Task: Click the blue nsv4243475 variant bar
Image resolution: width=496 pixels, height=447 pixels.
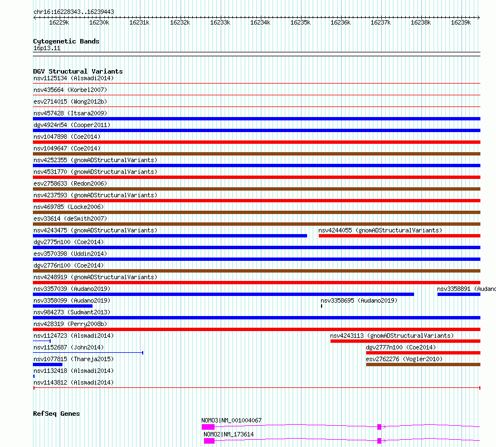Action: coord(170,236)
